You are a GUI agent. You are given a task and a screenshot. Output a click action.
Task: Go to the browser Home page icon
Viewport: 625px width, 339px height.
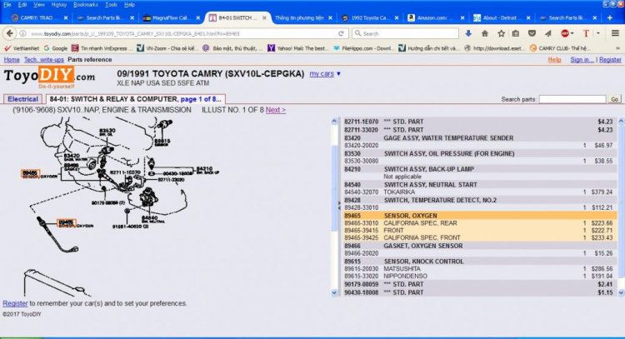(485, 33)
